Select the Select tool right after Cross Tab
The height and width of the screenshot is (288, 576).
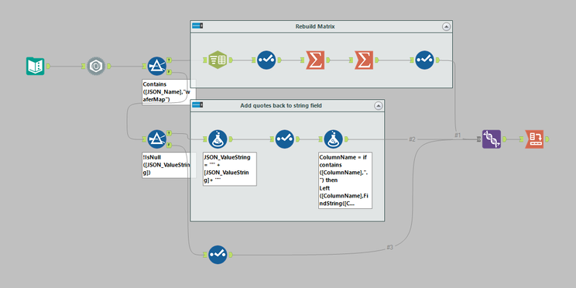click(266, 60)
